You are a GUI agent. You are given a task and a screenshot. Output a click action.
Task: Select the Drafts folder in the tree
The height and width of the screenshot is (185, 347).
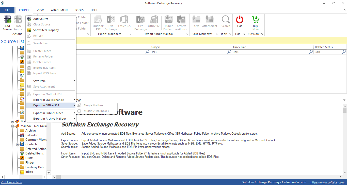29,158
